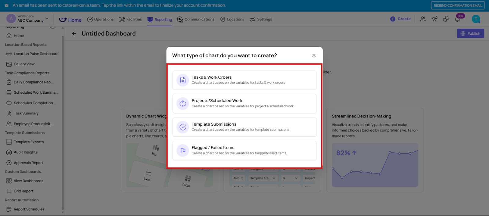Image resolution: width=489 pixels, height=216 pixels.
Task: Click the sidebar vertical scrollbar
Action: tap(63, 122)
